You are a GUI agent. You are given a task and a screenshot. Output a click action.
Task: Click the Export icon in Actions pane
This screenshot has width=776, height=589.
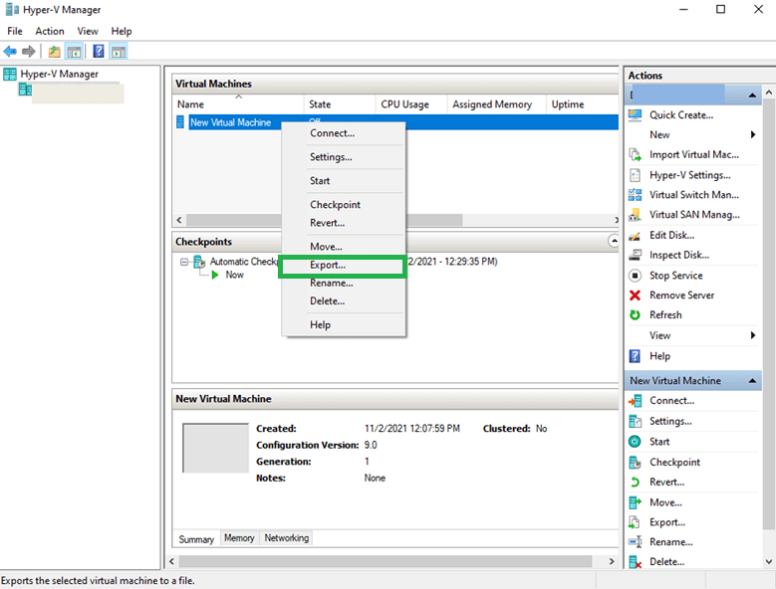pos(635,522)
